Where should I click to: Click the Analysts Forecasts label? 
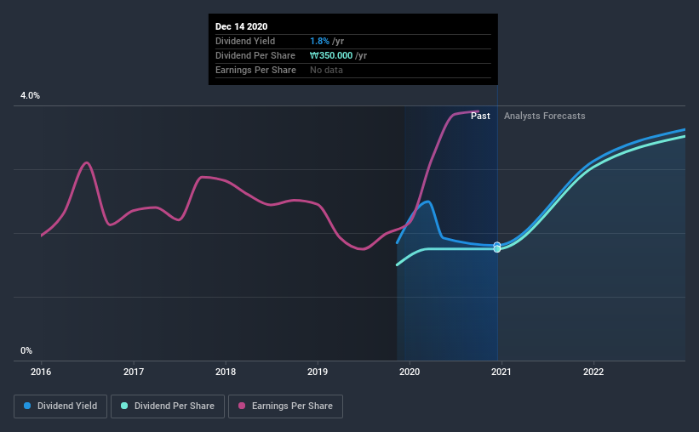pyautogui.click(x=544, y=116)
